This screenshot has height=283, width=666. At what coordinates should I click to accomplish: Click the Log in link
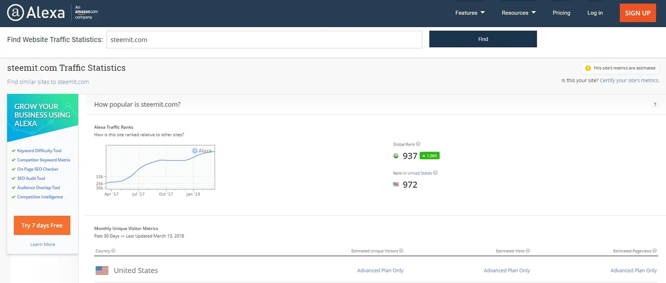pos(595,13)
